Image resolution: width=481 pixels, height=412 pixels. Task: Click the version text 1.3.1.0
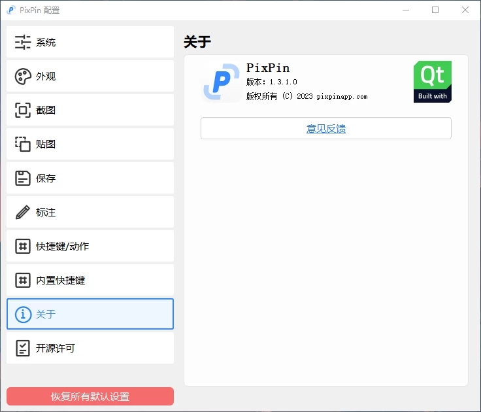click(272, 82)
